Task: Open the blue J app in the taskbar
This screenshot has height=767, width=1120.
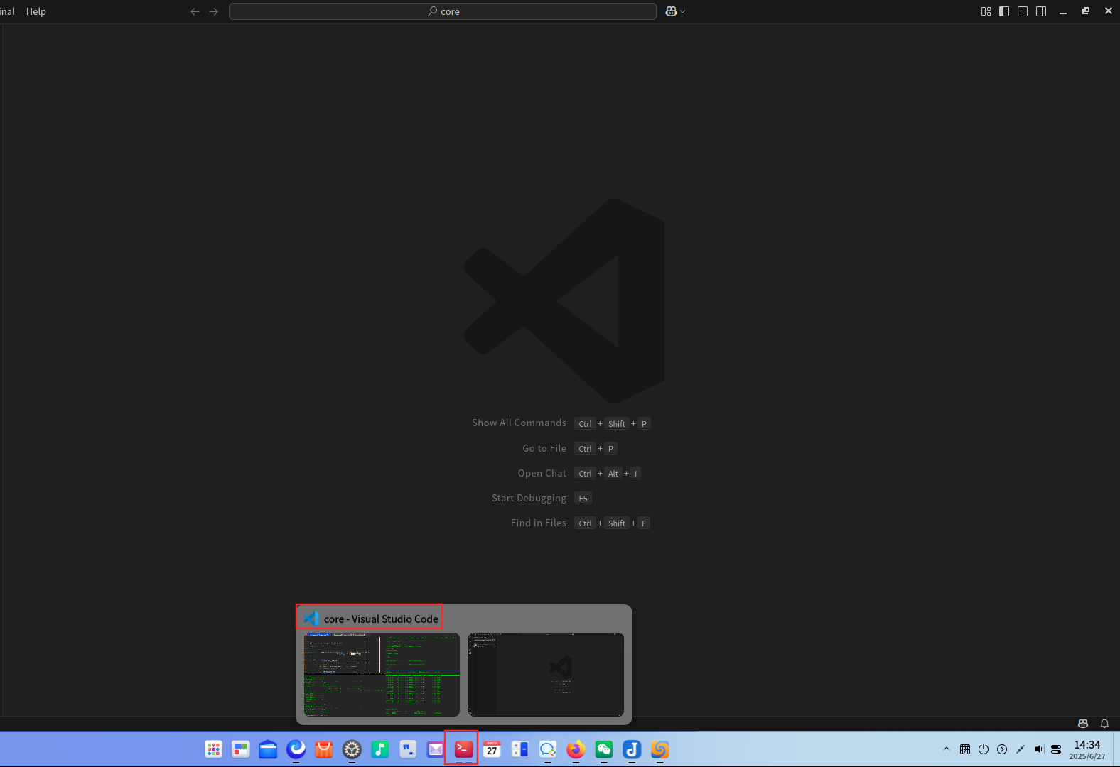Action: pos(632,749)
